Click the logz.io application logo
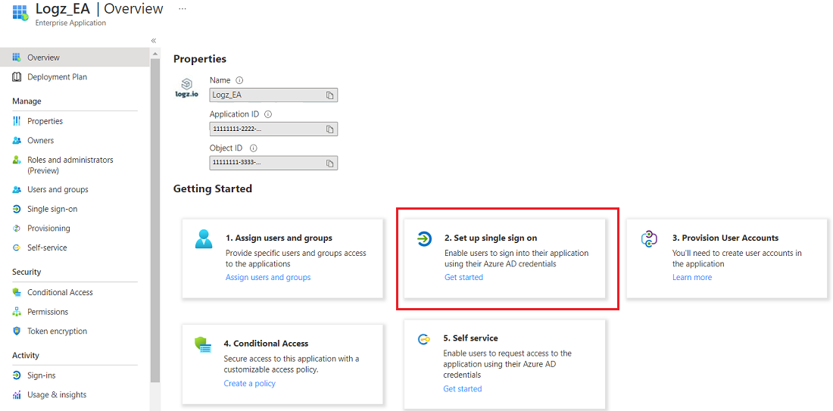 click(186, 88)
